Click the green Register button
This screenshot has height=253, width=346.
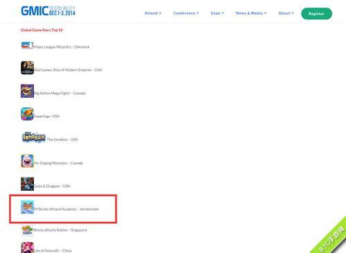[x=316, y=14]
